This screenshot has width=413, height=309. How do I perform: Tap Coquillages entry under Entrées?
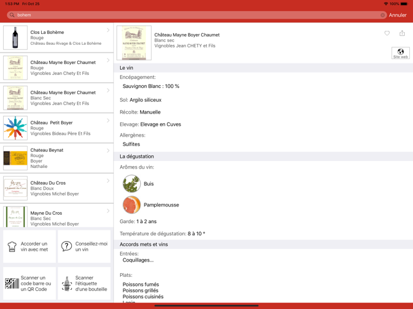(138, 260)
